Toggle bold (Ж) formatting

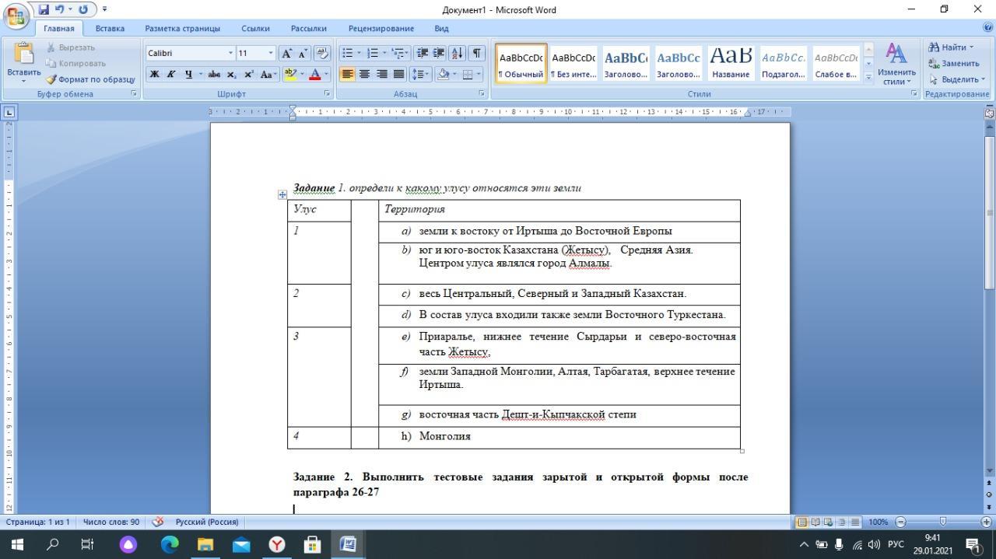(x=154, y=75)
